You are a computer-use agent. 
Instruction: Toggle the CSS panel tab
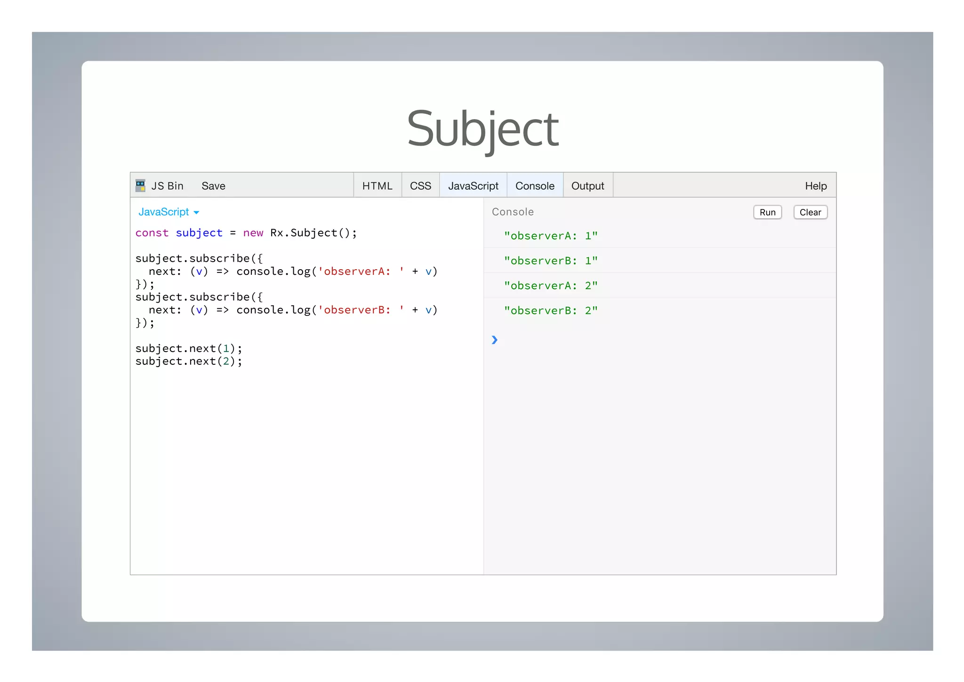[420, 186]
